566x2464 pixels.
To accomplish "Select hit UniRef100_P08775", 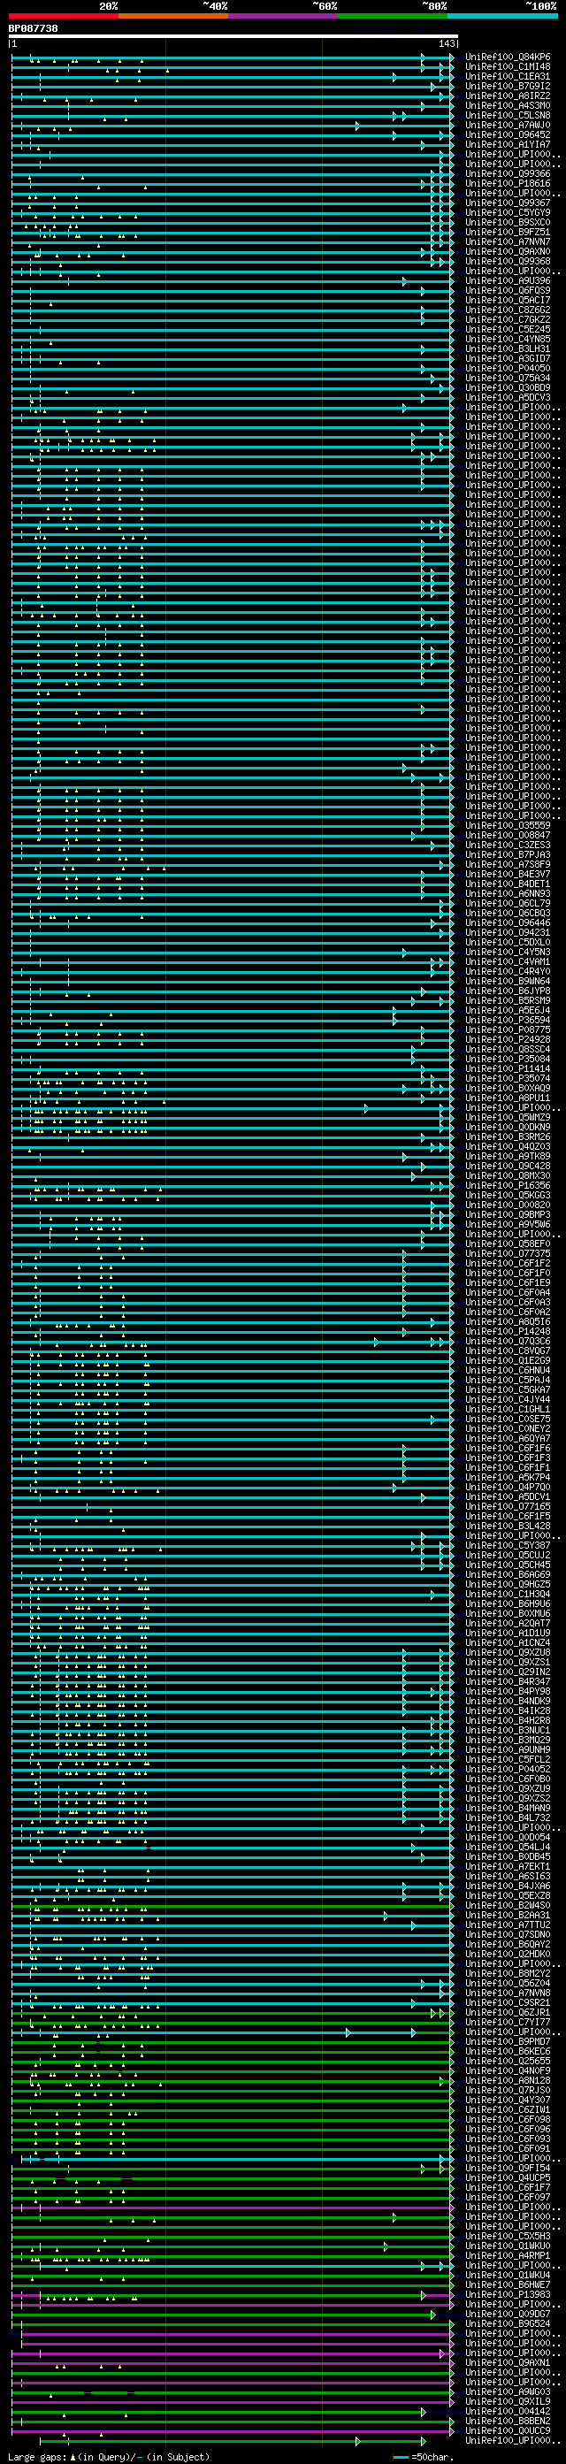I will pyautogui.click(x=508, y=1030).
